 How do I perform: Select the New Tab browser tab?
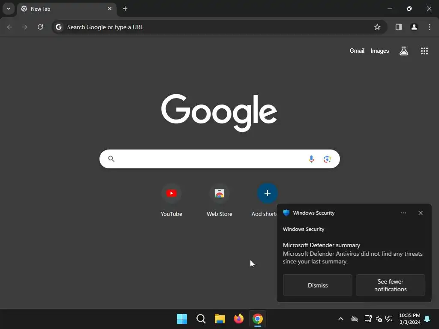point(66,9)
